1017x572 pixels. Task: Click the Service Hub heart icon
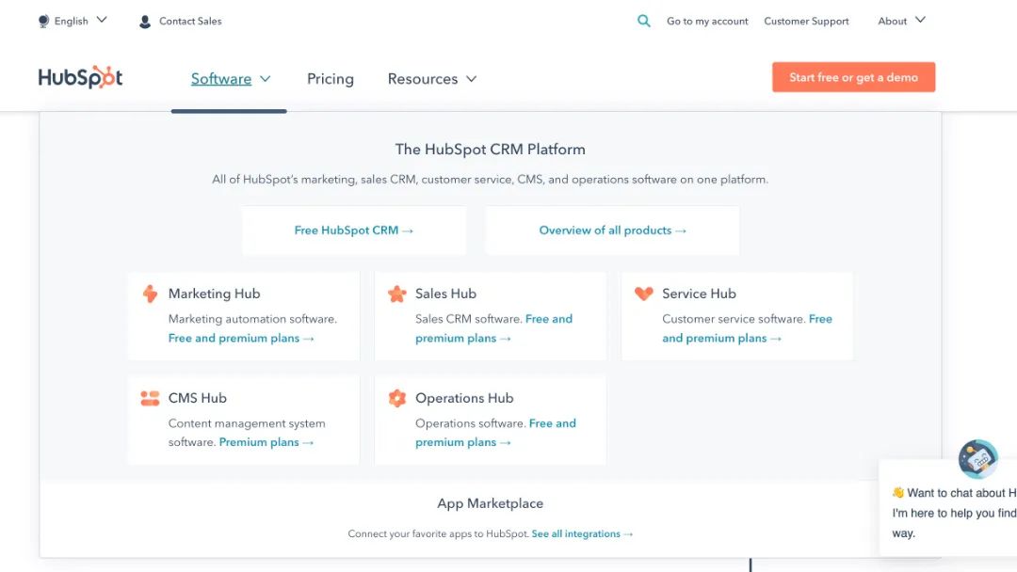[x=644, y=294]
